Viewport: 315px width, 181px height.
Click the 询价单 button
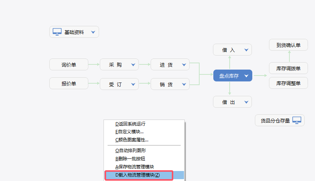[x=69, y=64]
